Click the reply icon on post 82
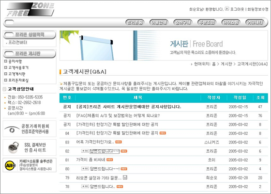Screen dimensions: 271x194 click(85, 151)
